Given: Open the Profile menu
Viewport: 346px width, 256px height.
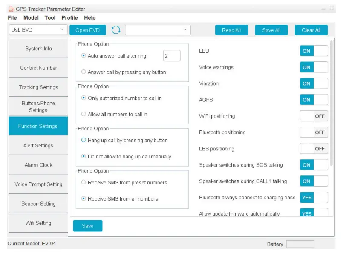Looking at the screenshot, I should [x=69, y=17].
